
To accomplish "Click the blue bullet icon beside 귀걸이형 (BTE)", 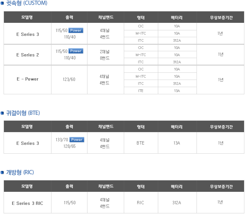I will coord(2,113).
